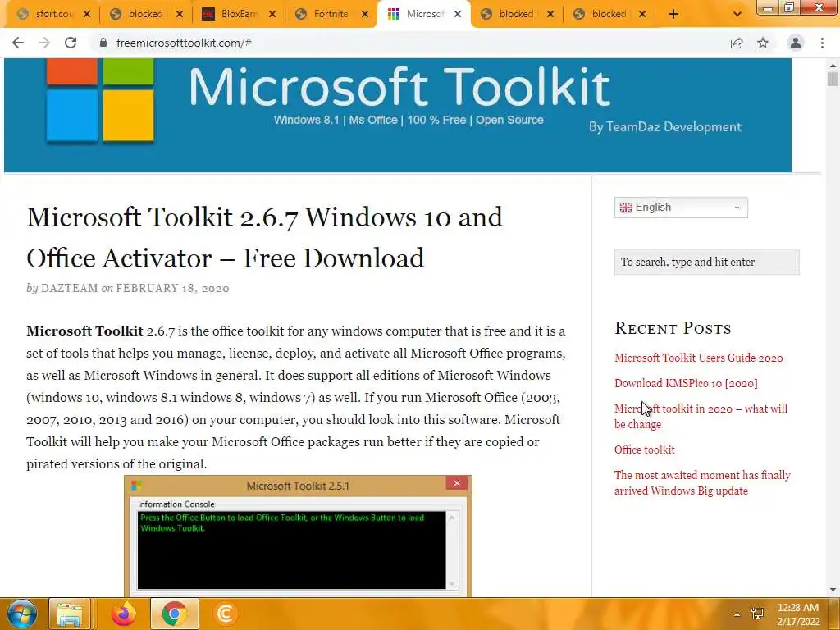Image resolution: width=840 pixels, height=630 pixels.
Task: Close the active Microsoft tab
Action: click(458, 14)
